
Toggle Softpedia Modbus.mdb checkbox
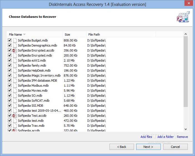click(x=9, y=86)
